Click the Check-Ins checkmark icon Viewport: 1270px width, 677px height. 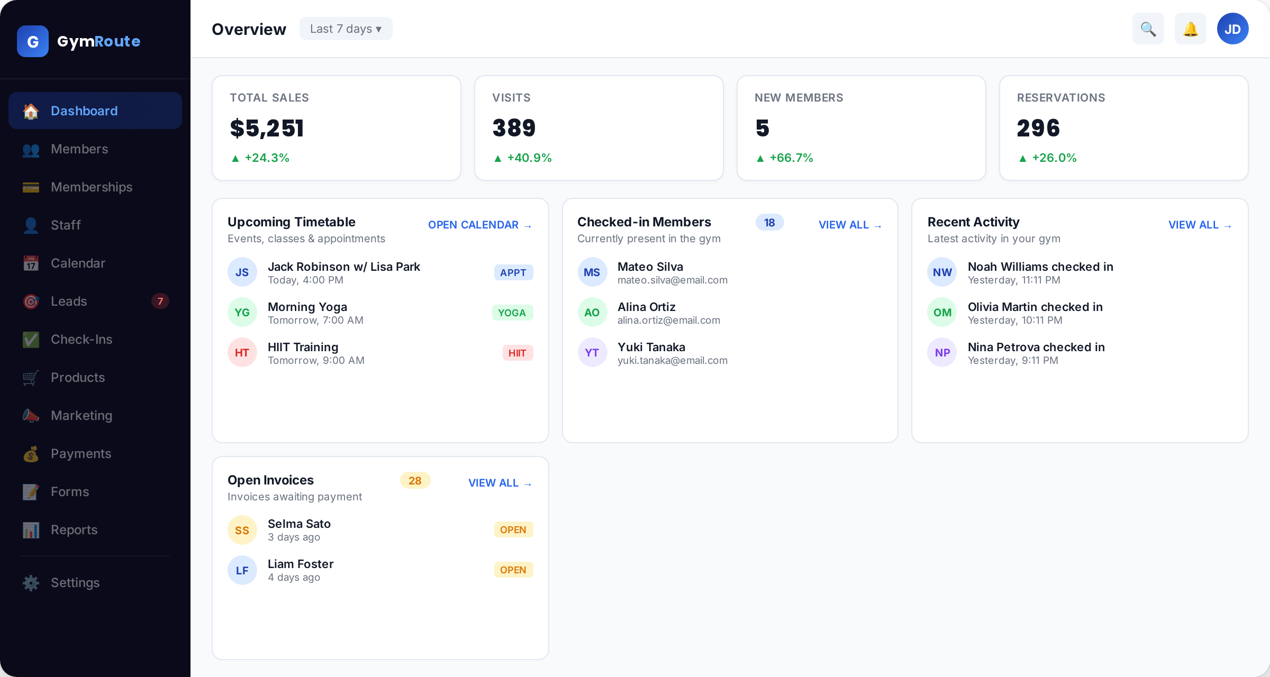click(31, 340)
